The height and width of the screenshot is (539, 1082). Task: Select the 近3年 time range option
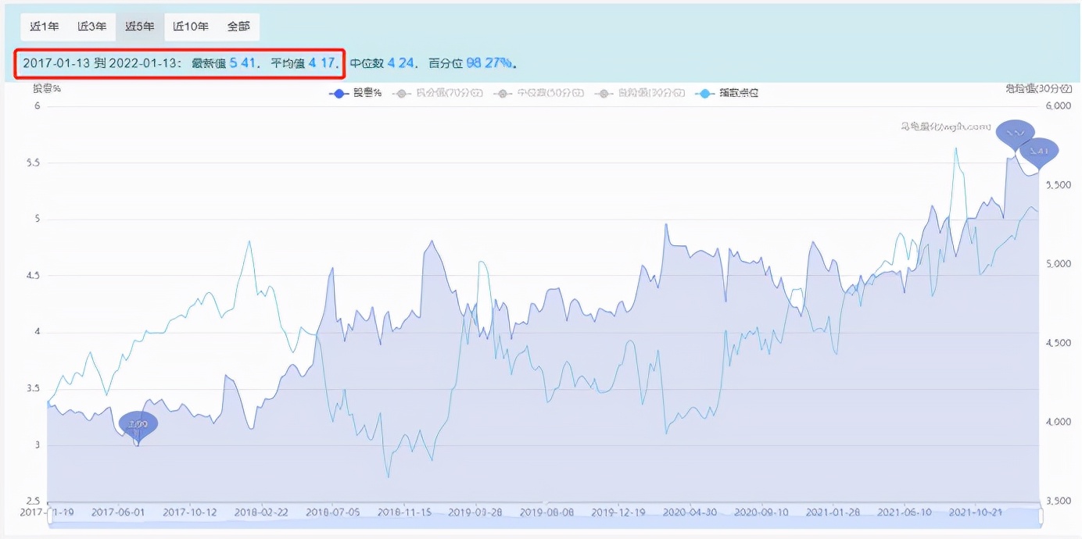tap(92, 26)
